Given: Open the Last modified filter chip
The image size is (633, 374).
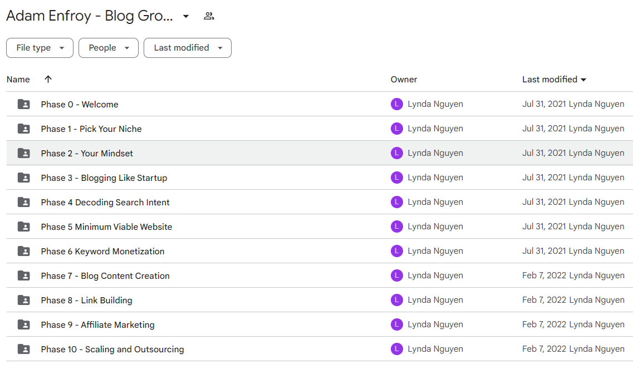Looking at the screenshot, I should tap(187, 48).
